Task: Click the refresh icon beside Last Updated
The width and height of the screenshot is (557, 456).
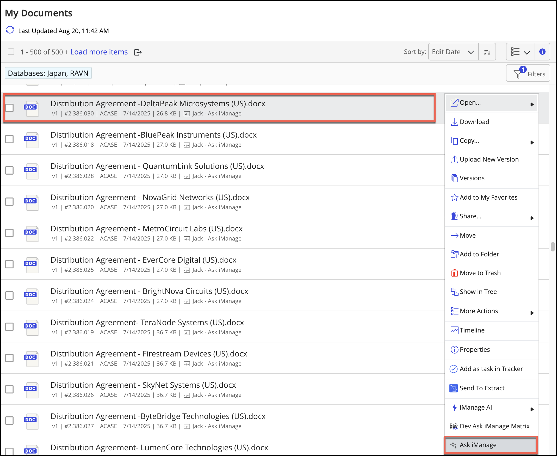Action: click(x=10, y=30)
